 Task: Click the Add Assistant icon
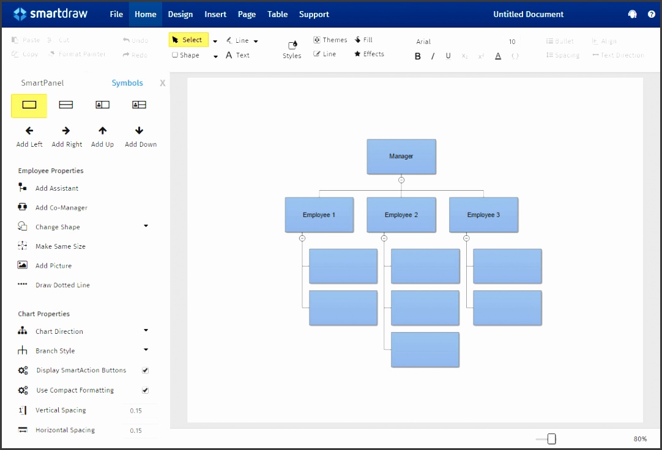pos(23,188)
